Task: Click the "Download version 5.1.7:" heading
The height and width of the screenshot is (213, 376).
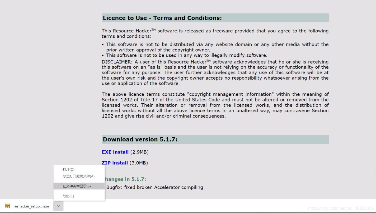Action: point(140,139)
